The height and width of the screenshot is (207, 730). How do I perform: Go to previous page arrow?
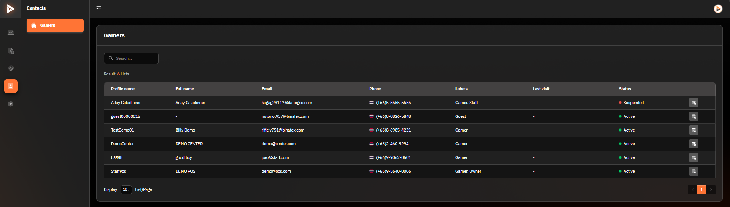(693, 190)
